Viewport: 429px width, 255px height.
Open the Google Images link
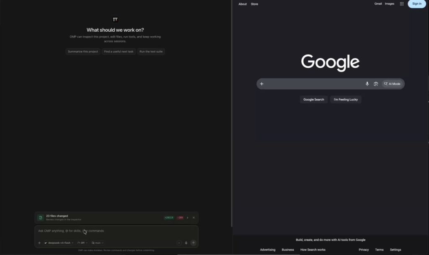(x=390, y=4)
